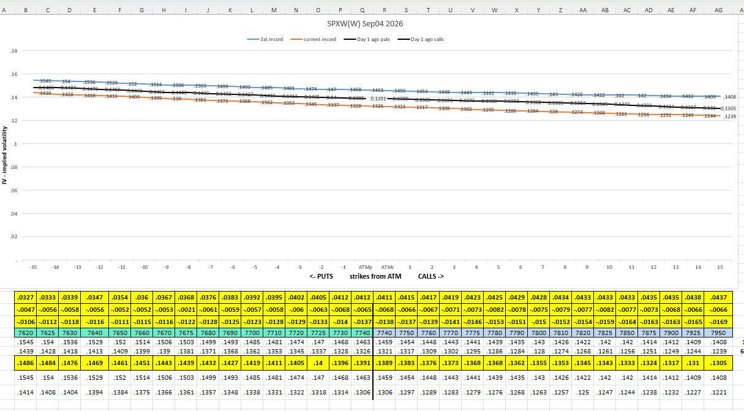Select column AG header

tap(718, 10)
